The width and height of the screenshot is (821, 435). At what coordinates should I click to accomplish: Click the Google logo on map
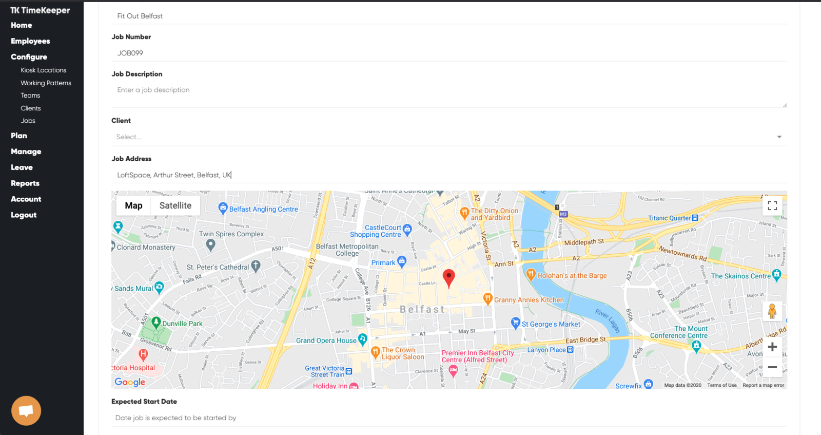tap(130, 382)
